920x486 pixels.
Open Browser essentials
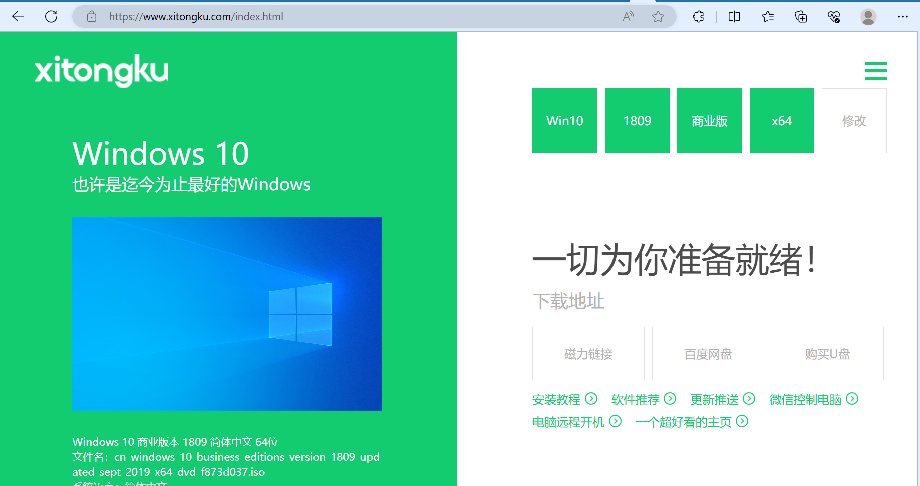click(x=833, y=16)
